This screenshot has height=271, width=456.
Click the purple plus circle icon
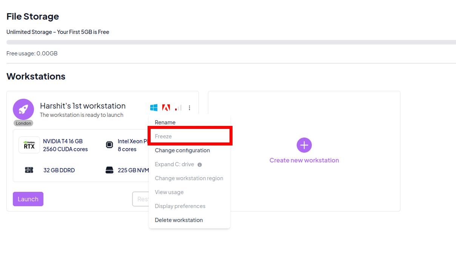[x=304, y=145]
